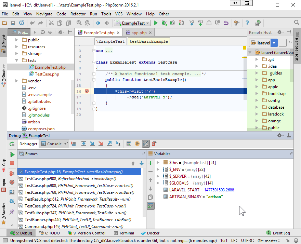The image size is (301, 244).
Task: Open Settings via the wrench icon
Action: pos(237,24)
